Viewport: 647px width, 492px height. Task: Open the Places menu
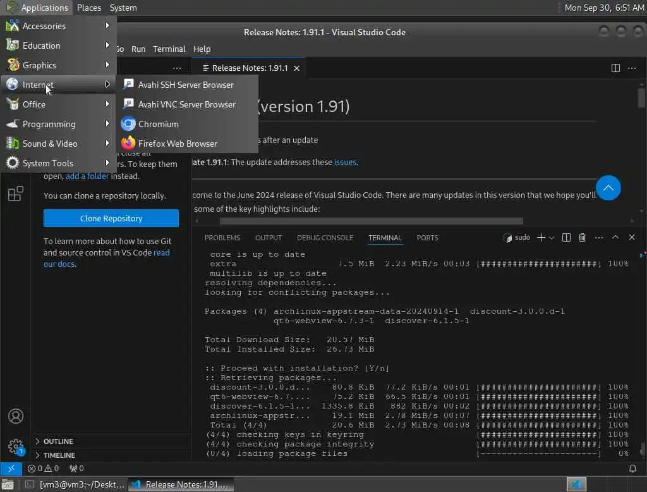point(88,8)
